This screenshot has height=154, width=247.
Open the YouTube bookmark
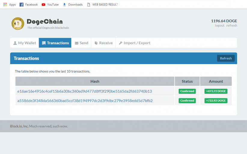[50, 5]
